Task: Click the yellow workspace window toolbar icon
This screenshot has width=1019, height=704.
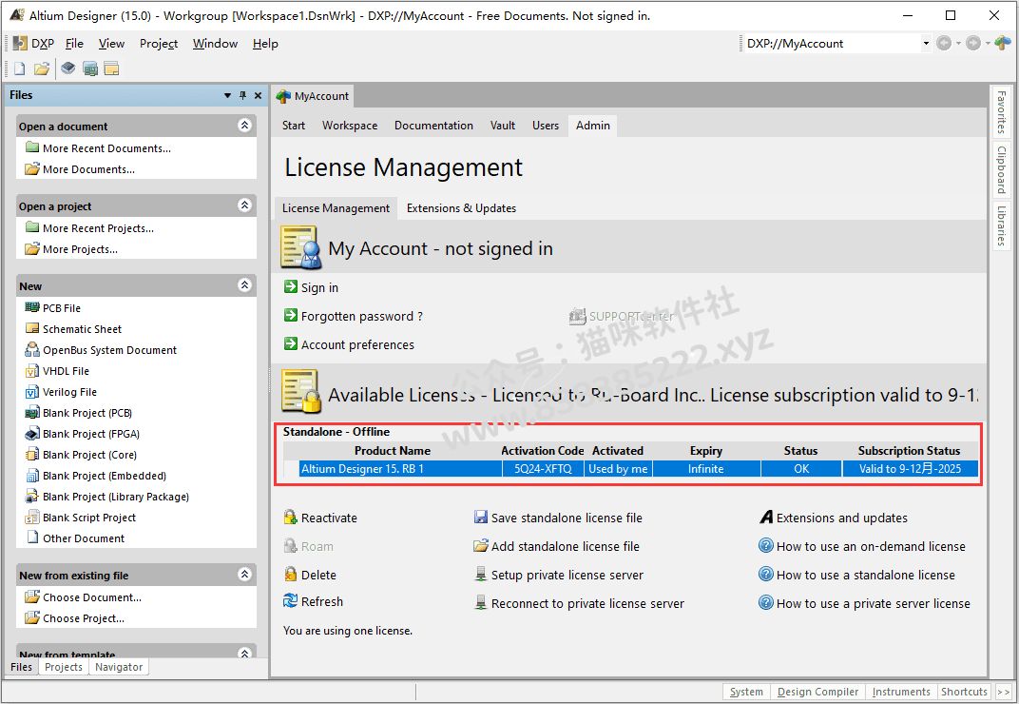Action: pos(112,68)
